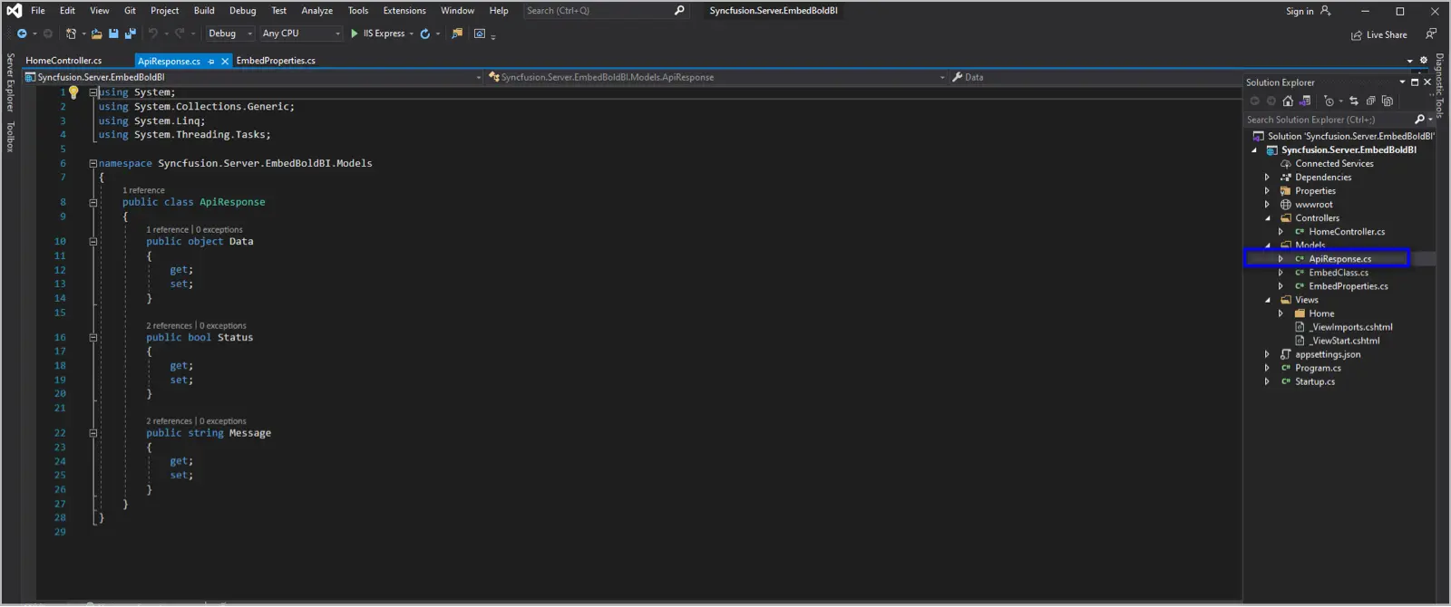Click the lightbulb quick actions icon on line 1
This screenshot has width=1451, height=607.
coord(73,92)
